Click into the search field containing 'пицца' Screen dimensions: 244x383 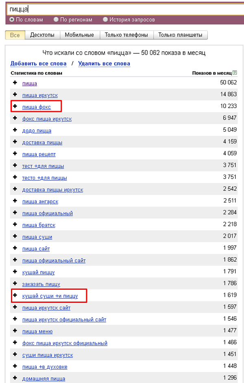[x=122, y=9]
